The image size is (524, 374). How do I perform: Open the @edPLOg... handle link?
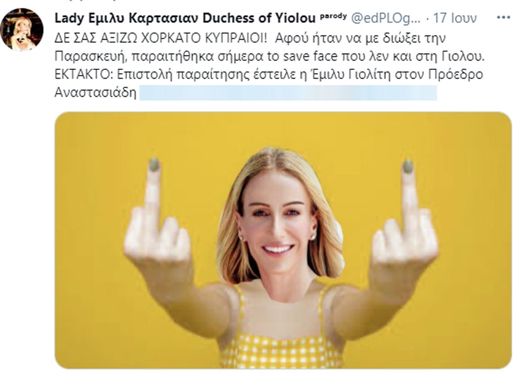[x=385, y=19]
